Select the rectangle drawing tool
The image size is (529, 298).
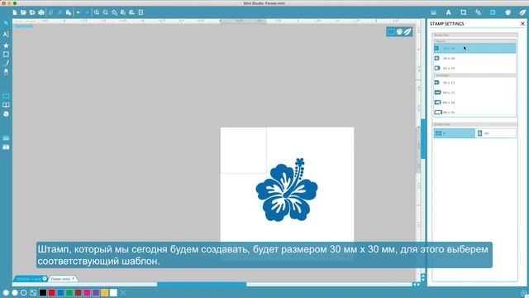tap(6, 54)
